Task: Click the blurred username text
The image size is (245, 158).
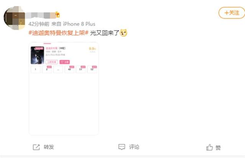Action: [x=41, y=15]
